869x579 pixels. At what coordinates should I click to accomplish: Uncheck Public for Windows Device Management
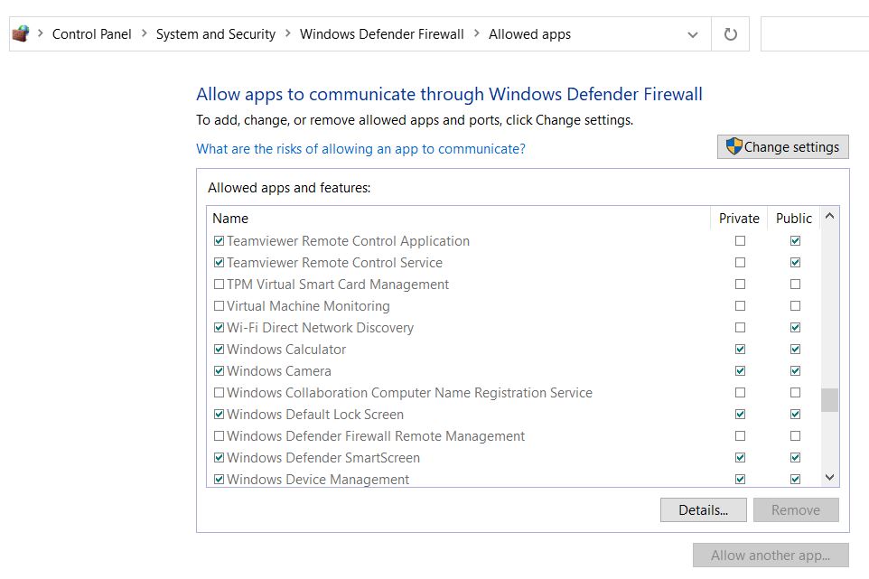point(795,480)
